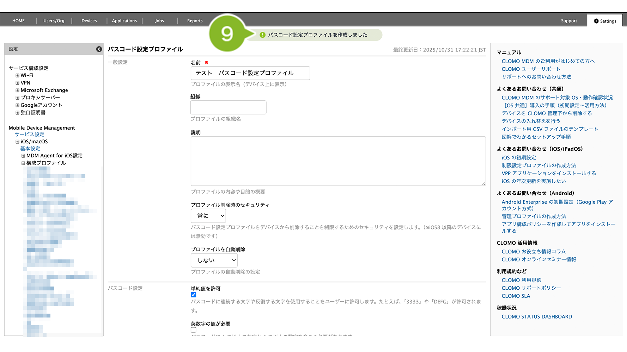Open the CLOMO STATUS DASHBOARD link
This screenshot has width=627, height=352.
(536, 317)
